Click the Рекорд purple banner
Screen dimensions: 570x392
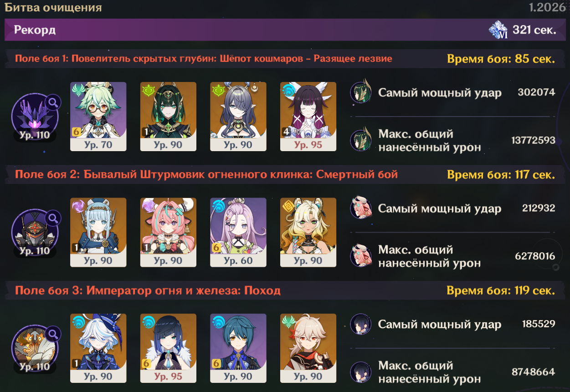pos(285,30)
